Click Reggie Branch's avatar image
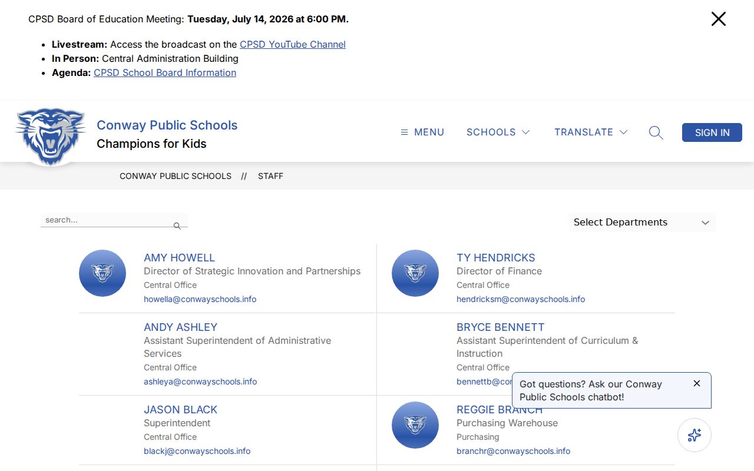Image resolution: width=754 pixels, height=471 pixels. [x=415, y=425]
